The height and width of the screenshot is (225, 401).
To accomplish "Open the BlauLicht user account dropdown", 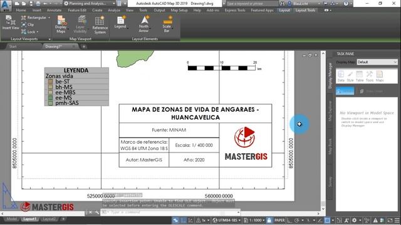I will pos(303,4).
